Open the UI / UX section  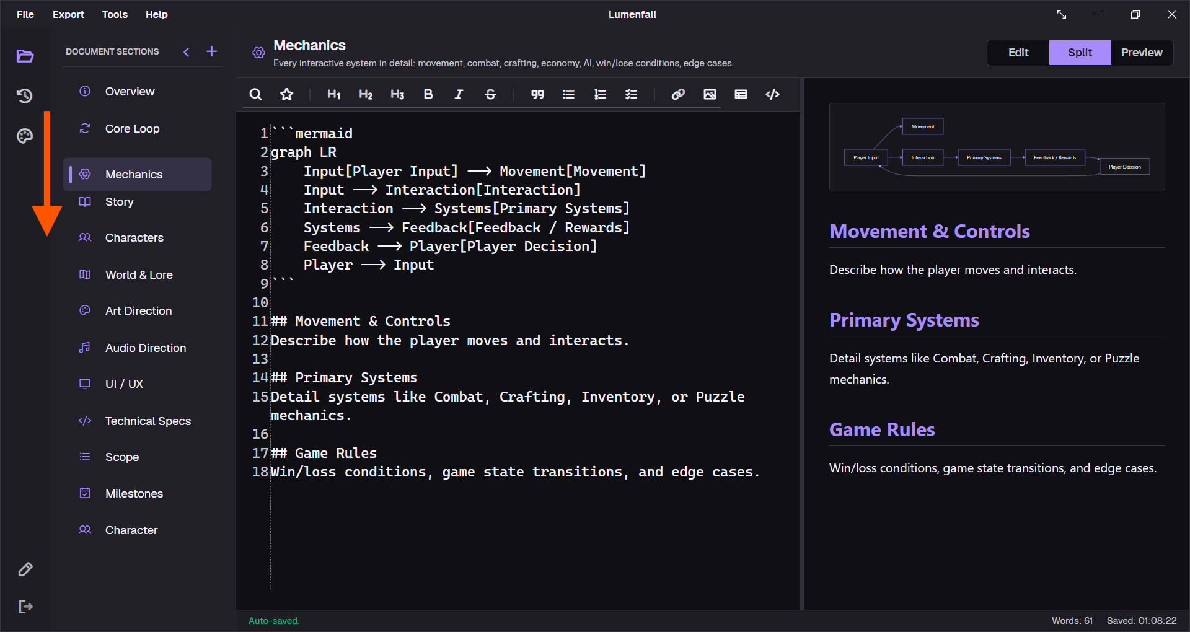click(x=138, y=384)
